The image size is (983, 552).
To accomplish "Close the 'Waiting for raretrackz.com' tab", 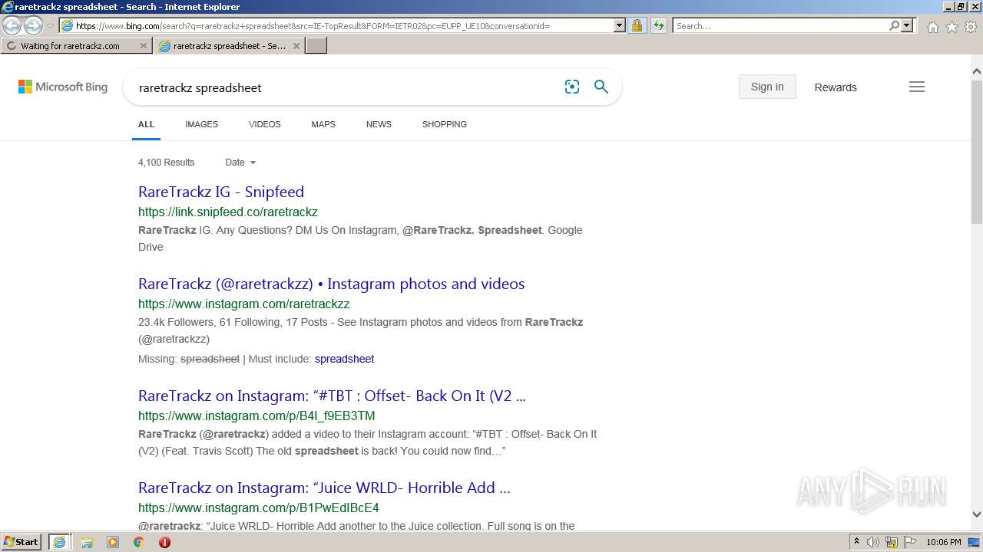I will point(144,46).
